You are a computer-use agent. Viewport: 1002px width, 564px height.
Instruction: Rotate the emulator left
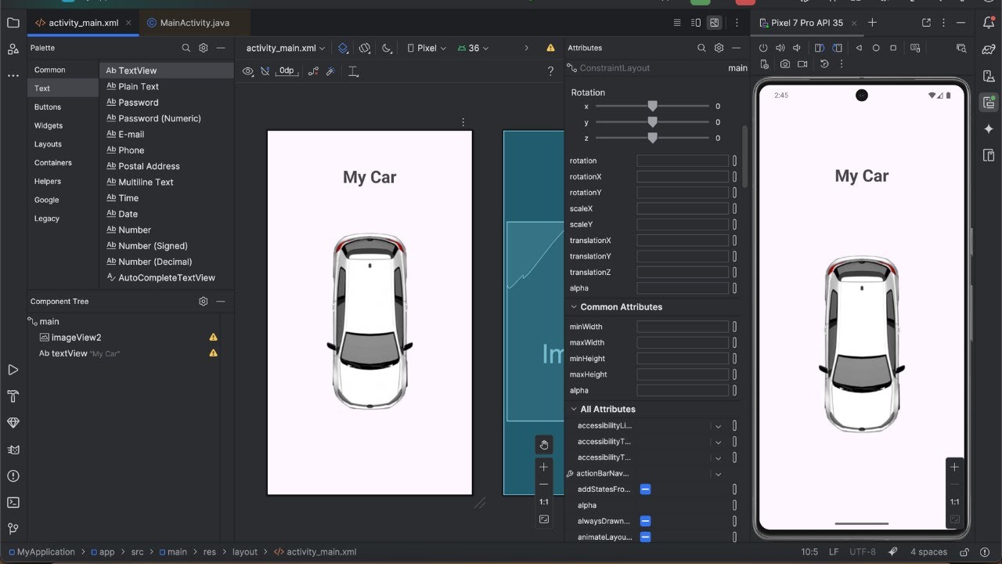coord(820,48)
